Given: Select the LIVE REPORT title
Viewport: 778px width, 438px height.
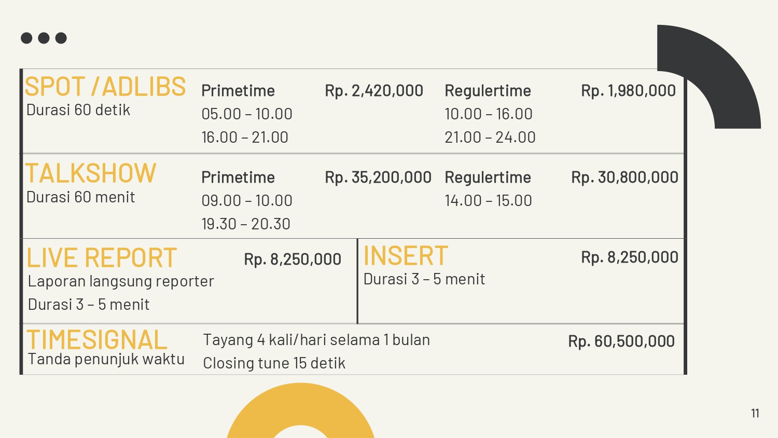Looking at the screenshot, I should [x=102, y=258].
